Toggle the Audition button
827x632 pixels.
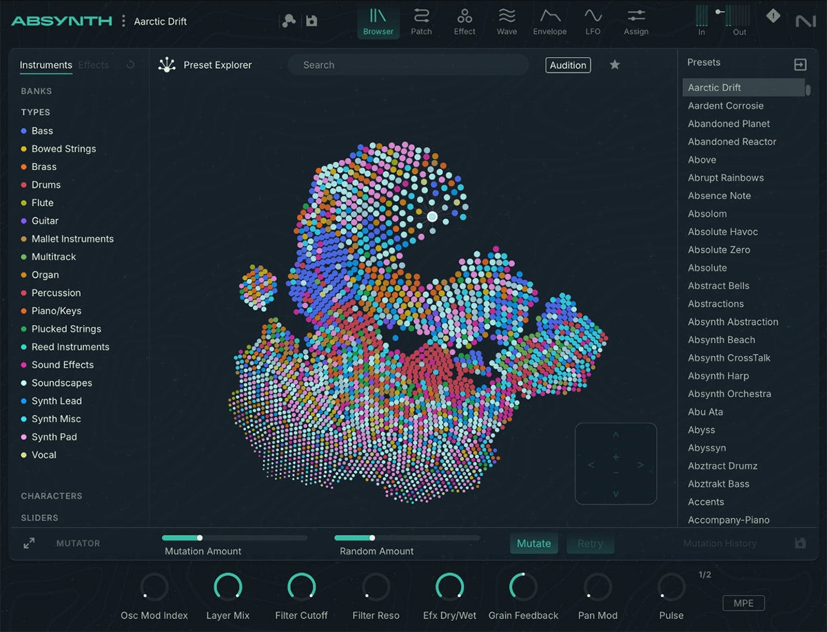pyautogui.click(x=568, y=65)
